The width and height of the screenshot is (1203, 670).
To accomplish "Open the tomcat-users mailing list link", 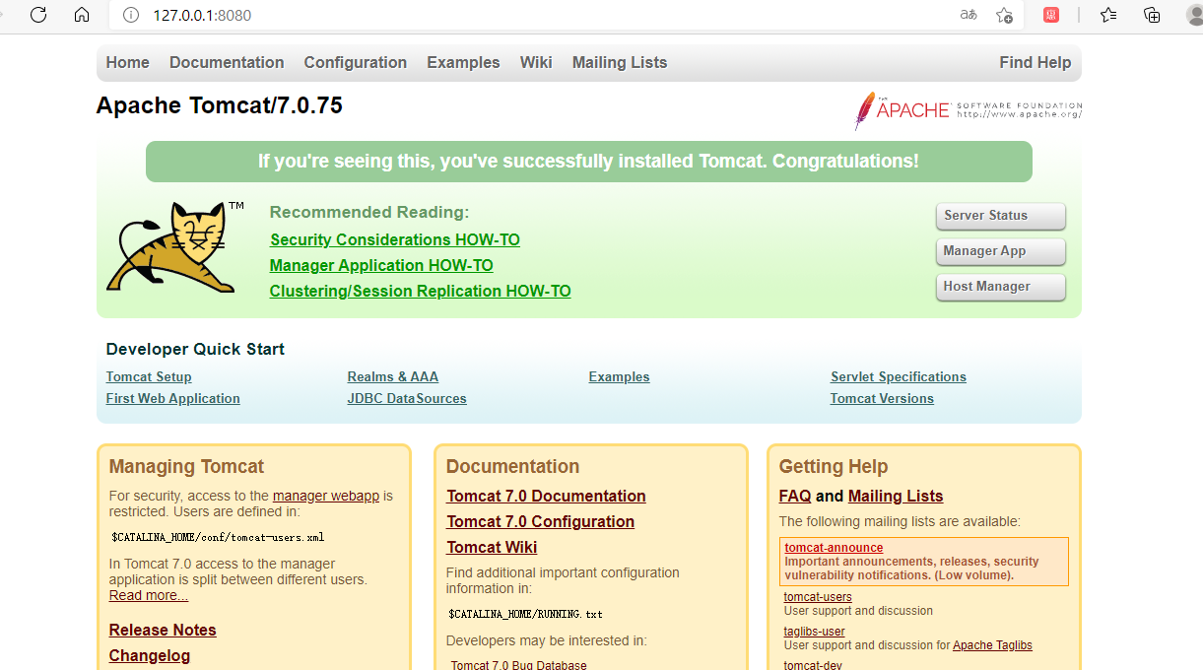I will click(818, 597).
